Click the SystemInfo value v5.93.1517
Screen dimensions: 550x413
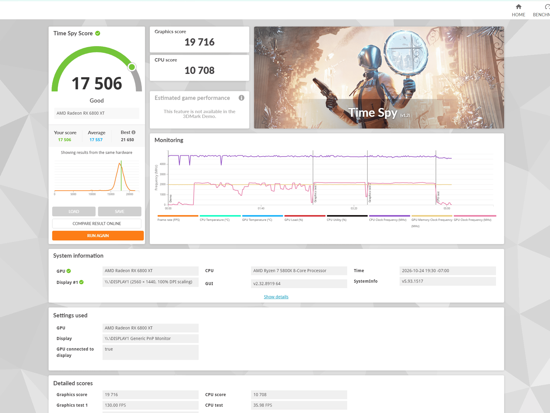pyautogui.click(x=447, y=281)
